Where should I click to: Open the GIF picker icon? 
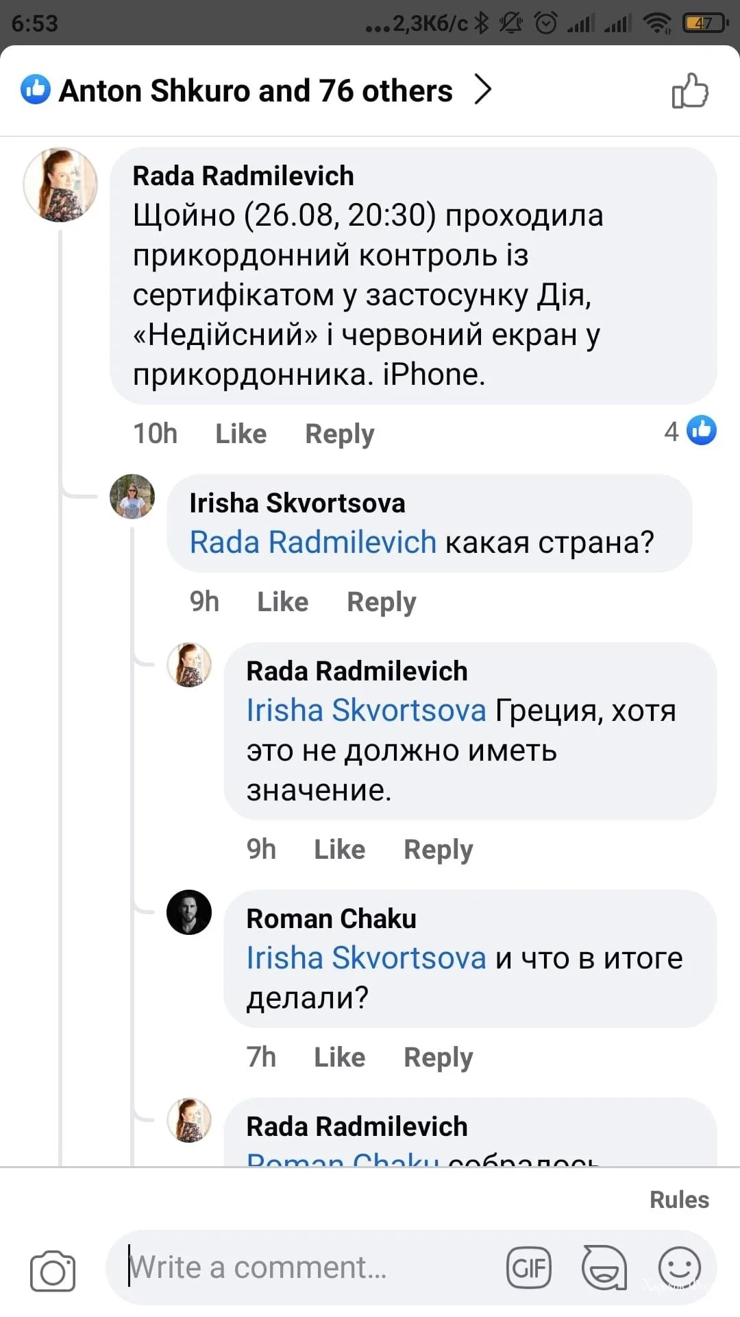pyautogui.click(x=528, y=1268)
